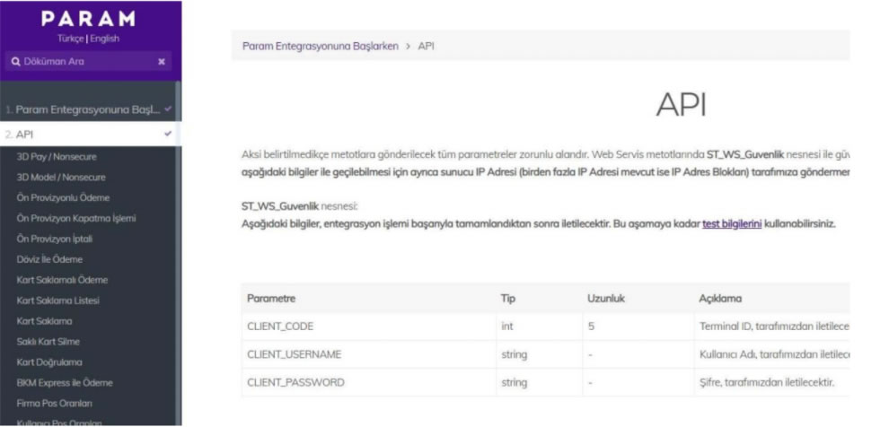Open BKM Express ile Ödeme page

(65, 383)
